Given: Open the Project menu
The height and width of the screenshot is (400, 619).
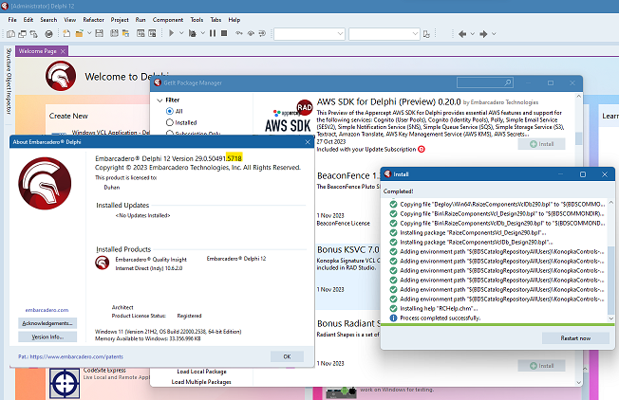Looking at the screenshot, I should coord(120,20).
